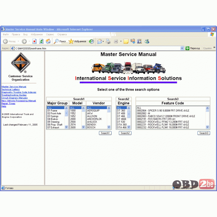Open dropdown arrow next to Word icon
The image size is (217, 217).
tap(121, 41)
